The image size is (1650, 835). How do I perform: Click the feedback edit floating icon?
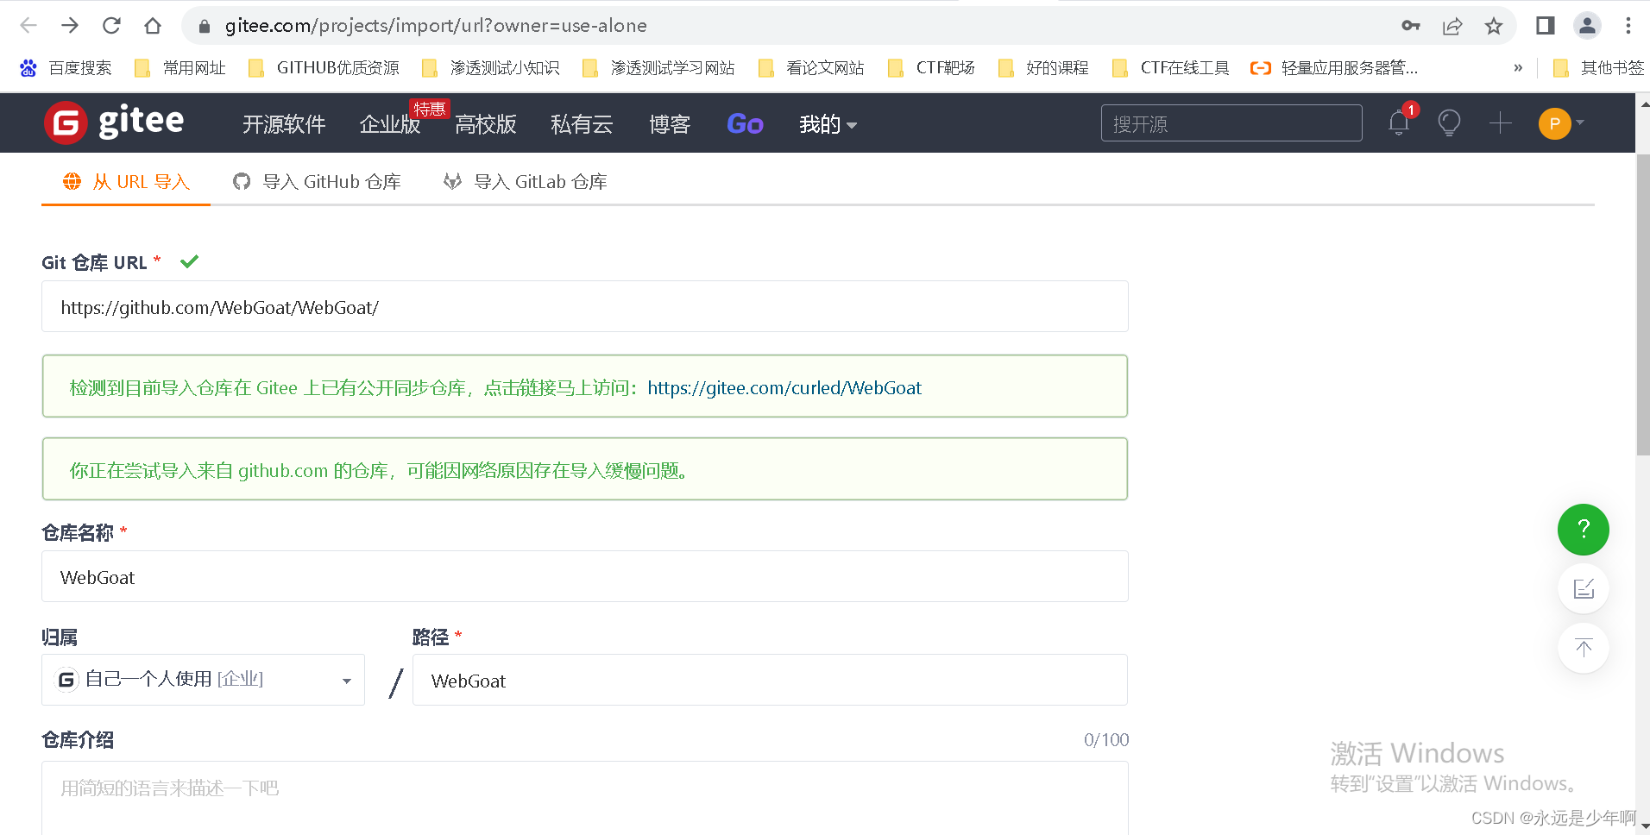click(1584, 589)
